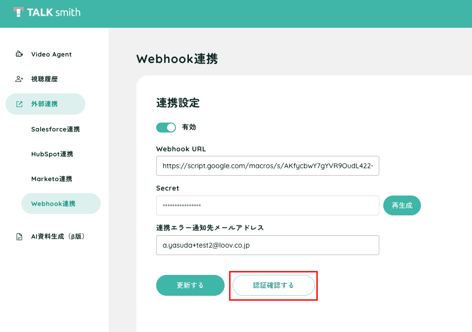This screenshot has width=472, height=332.
Task: Focus the Secret password field
Action: (268, 205)
